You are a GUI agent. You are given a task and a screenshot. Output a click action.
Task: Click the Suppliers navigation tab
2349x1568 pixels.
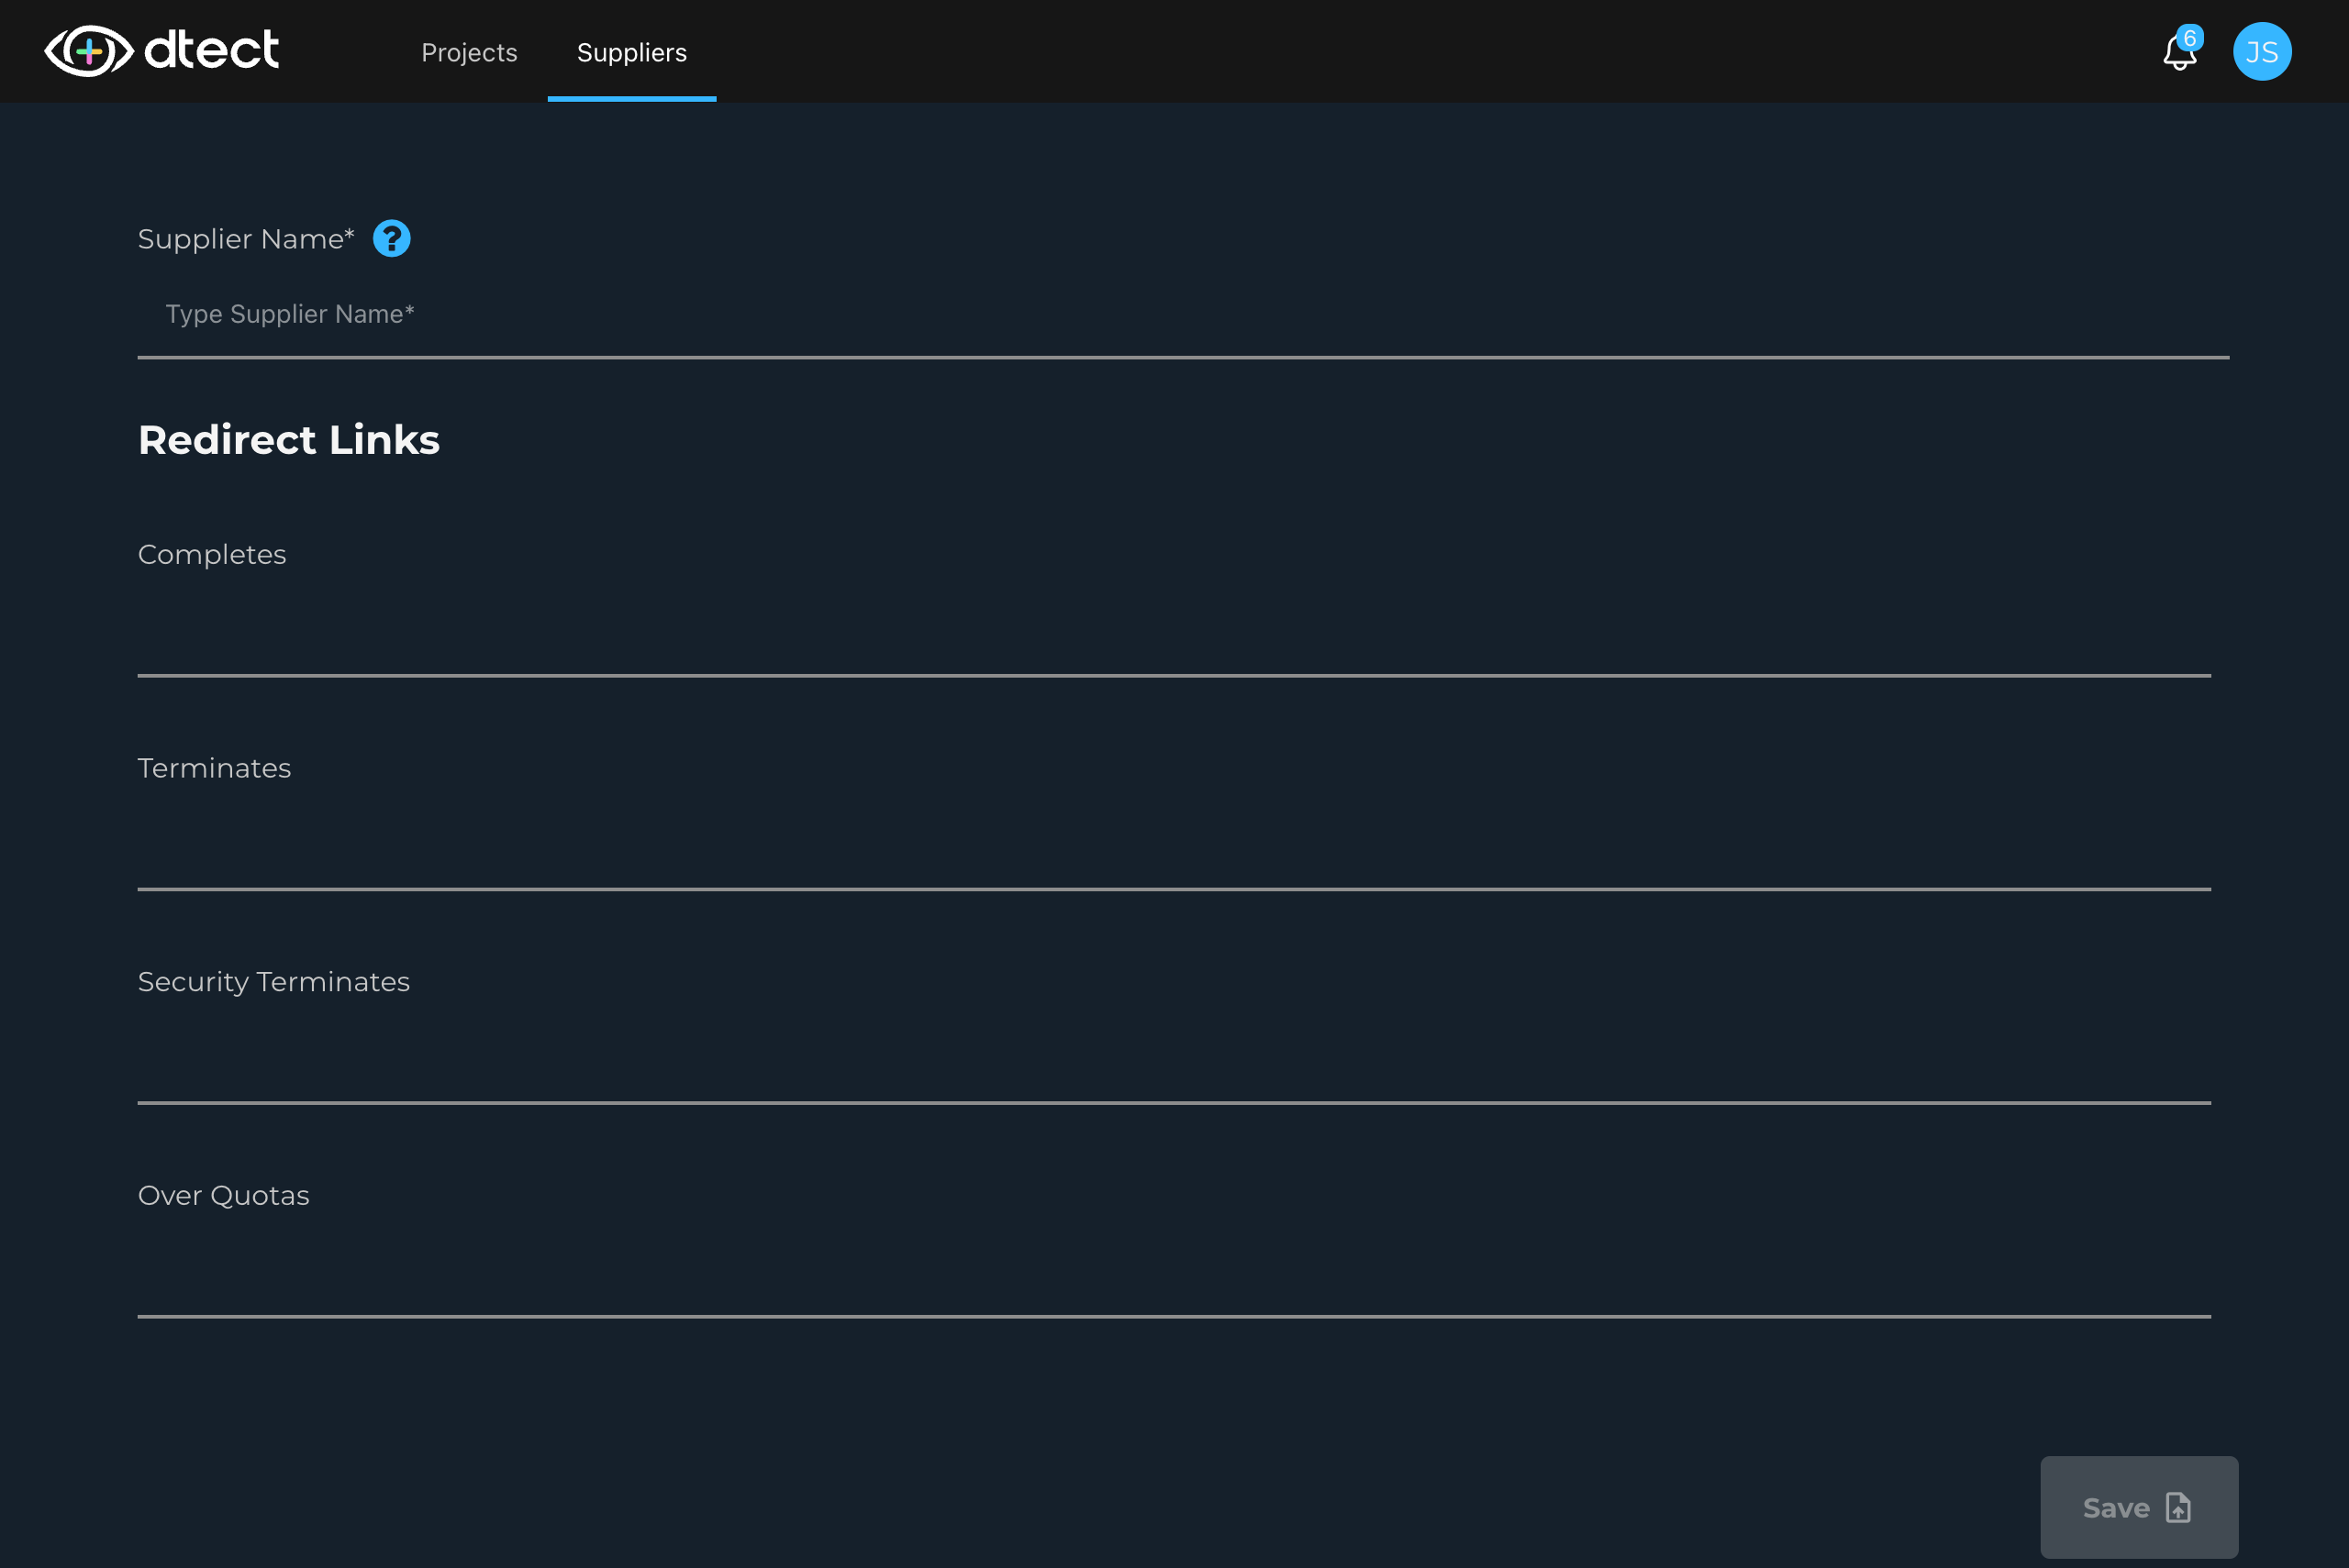632,50
